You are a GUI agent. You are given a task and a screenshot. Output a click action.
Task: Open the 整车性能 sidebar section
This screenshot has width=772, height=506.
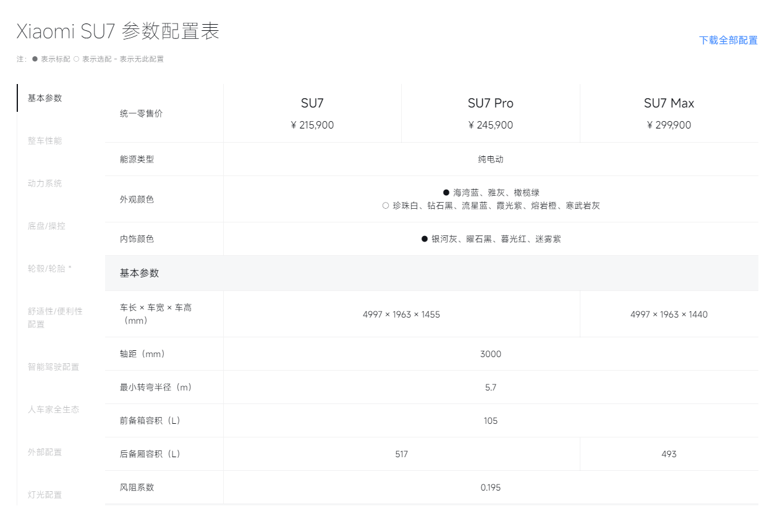(45, 141)
